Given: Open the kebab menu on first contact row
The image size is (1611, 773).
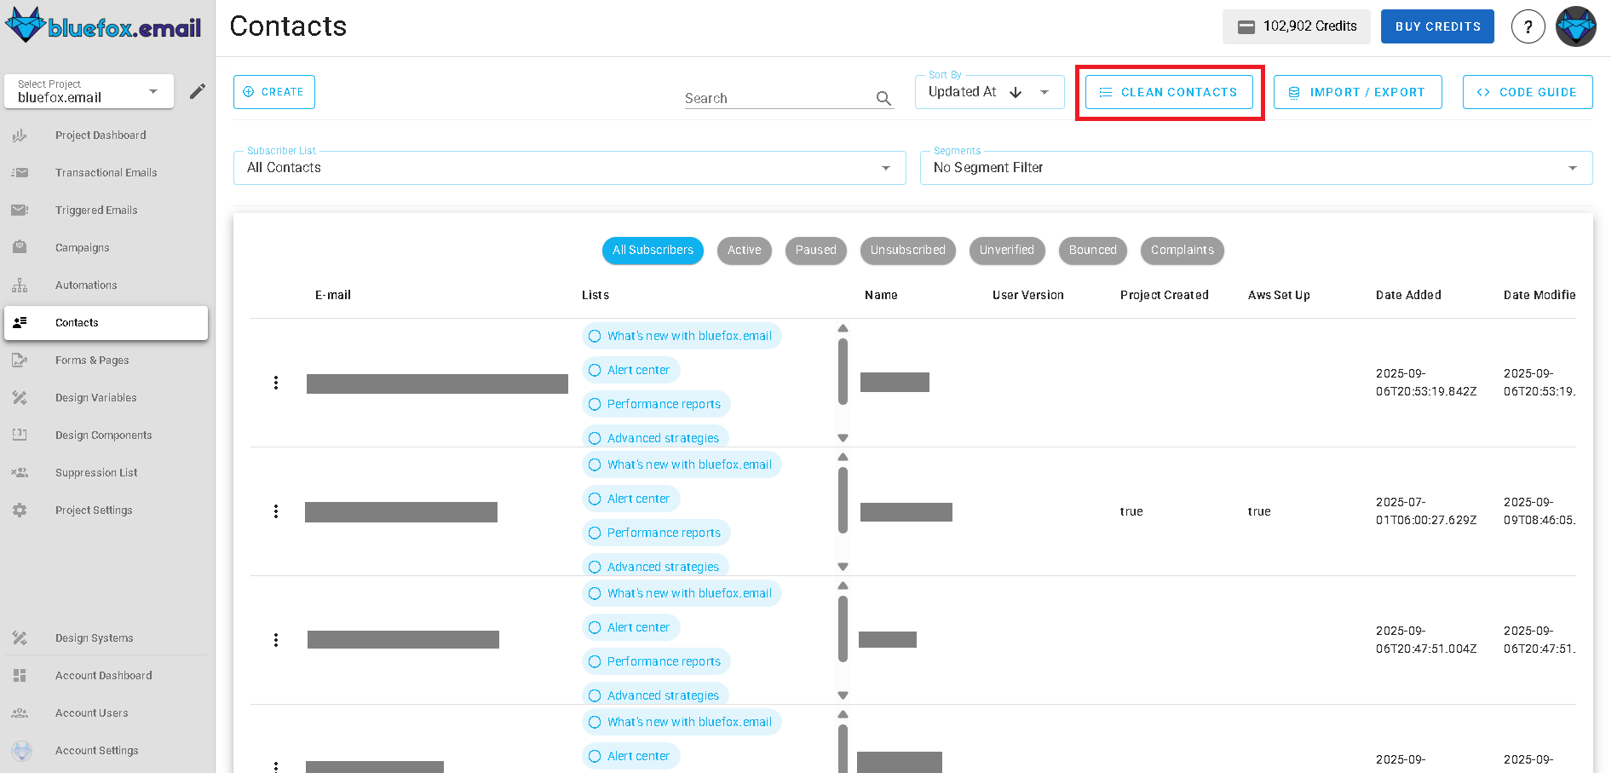Looking at the screenshot, I should (275, 383).
